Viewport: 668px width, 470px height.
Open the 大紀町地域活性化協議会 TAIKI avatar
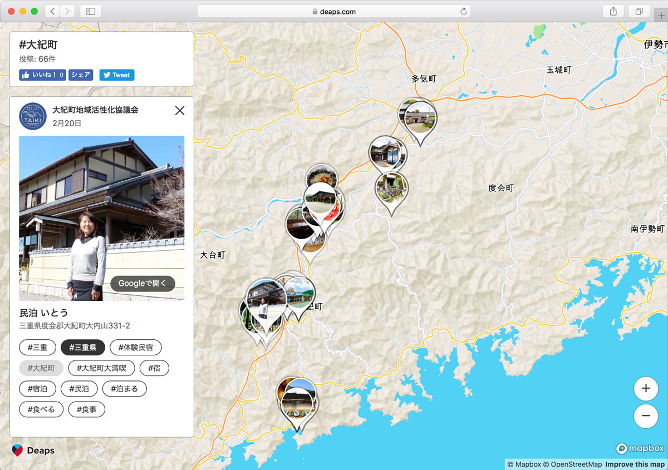pyautogui.click(x=33, y=116)
